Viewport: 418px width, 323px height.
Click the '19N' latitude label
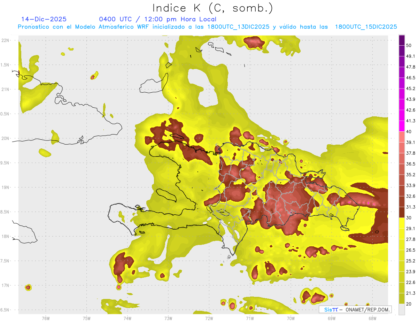pos(6,187)
